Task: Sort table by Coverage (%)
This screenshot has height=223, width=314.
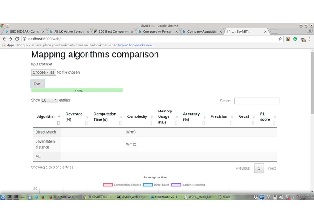Action: (75, 116)
